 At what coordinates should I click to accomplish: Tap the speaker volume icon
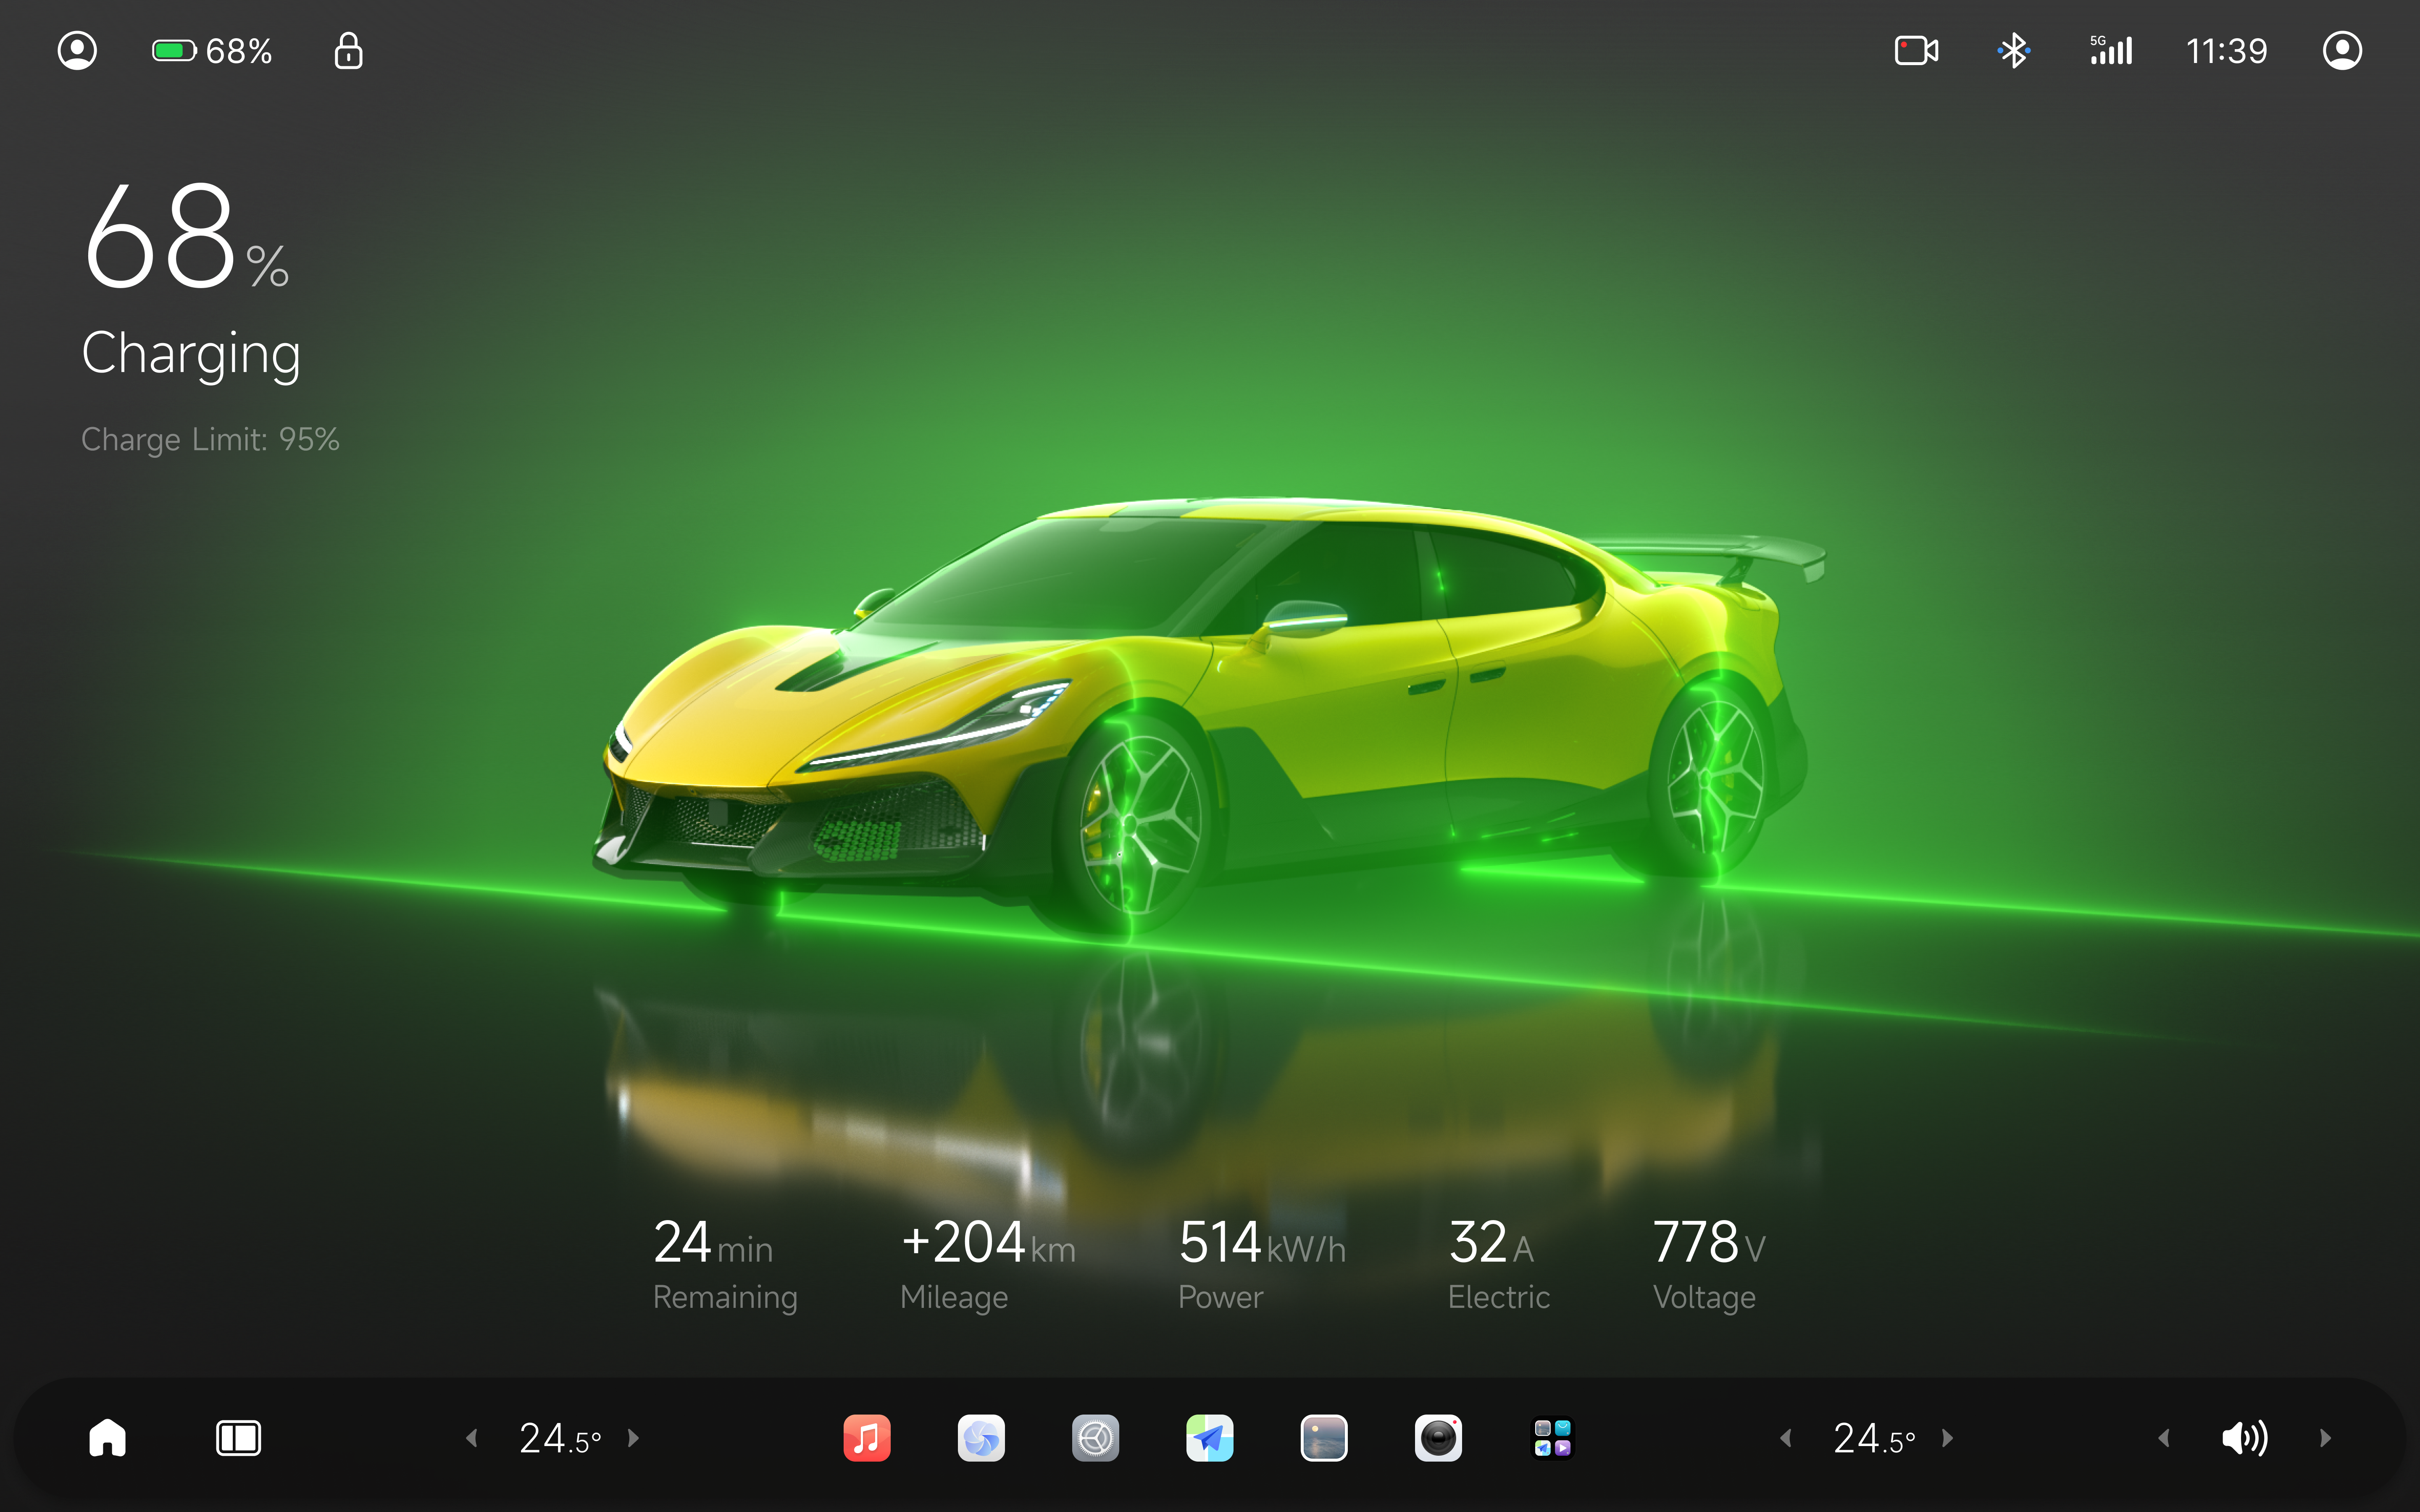2244,1438
